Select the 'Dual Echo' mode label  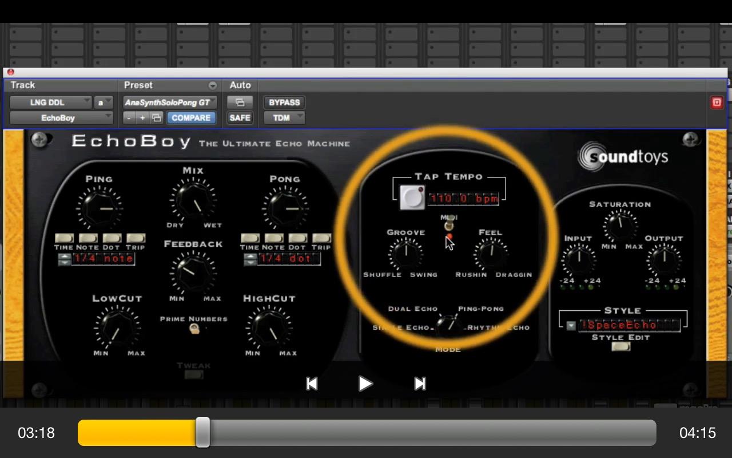[413, 309]
